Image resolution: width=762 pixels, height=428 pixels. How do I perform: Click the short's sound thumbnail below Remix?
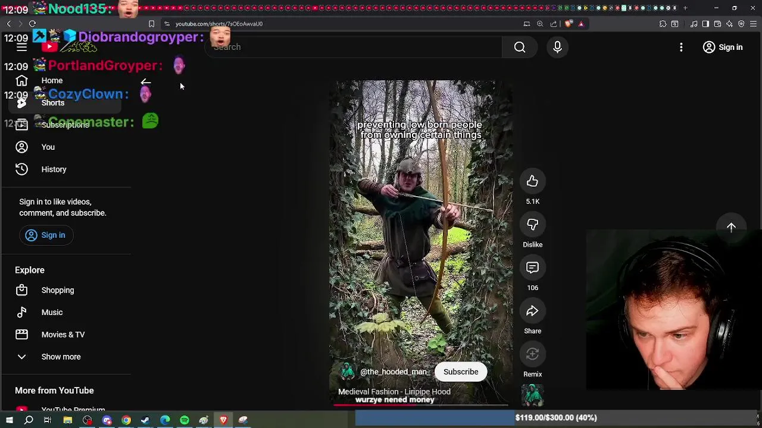(532, 395)
